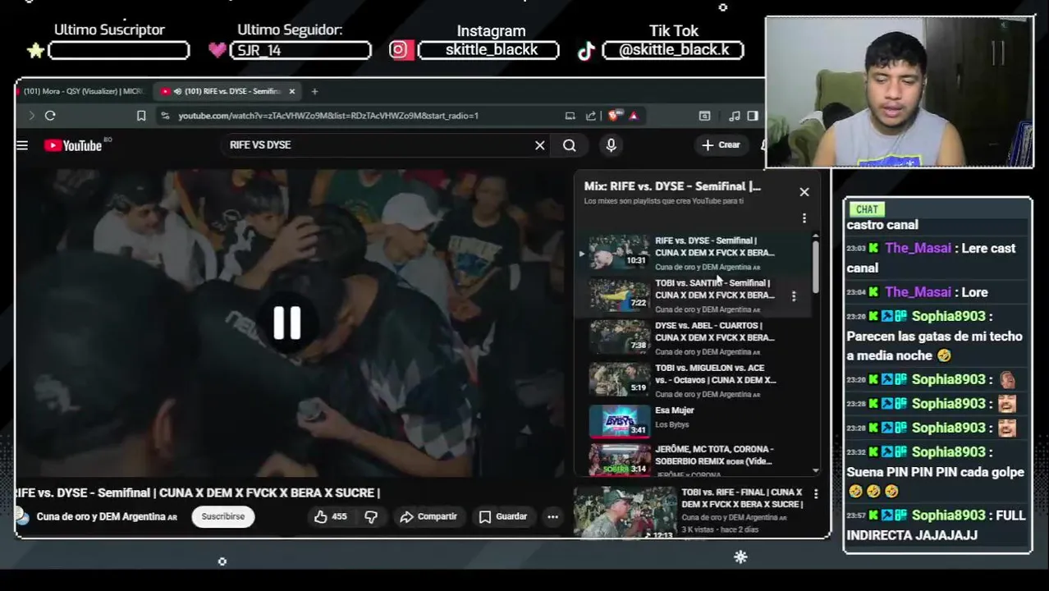Image resolution: width=1049 pixels, height=591 pixels.
Task: Click the site settings icon in address bar
Action: tap(165, 116)
